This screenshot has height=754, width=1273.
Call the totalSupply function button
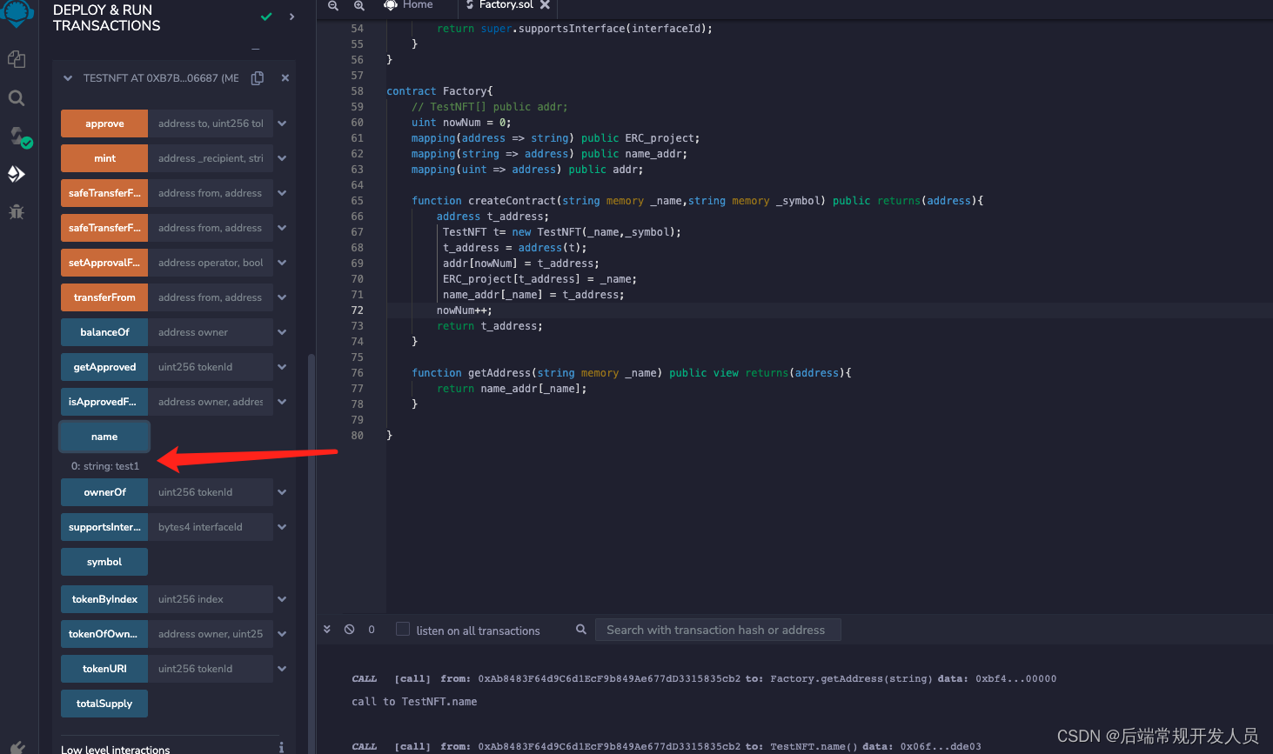click(x=104, y=704)
